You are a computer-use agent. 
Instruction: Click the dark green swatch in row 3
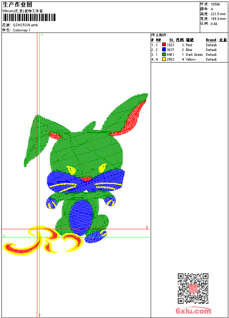point(164,54)
